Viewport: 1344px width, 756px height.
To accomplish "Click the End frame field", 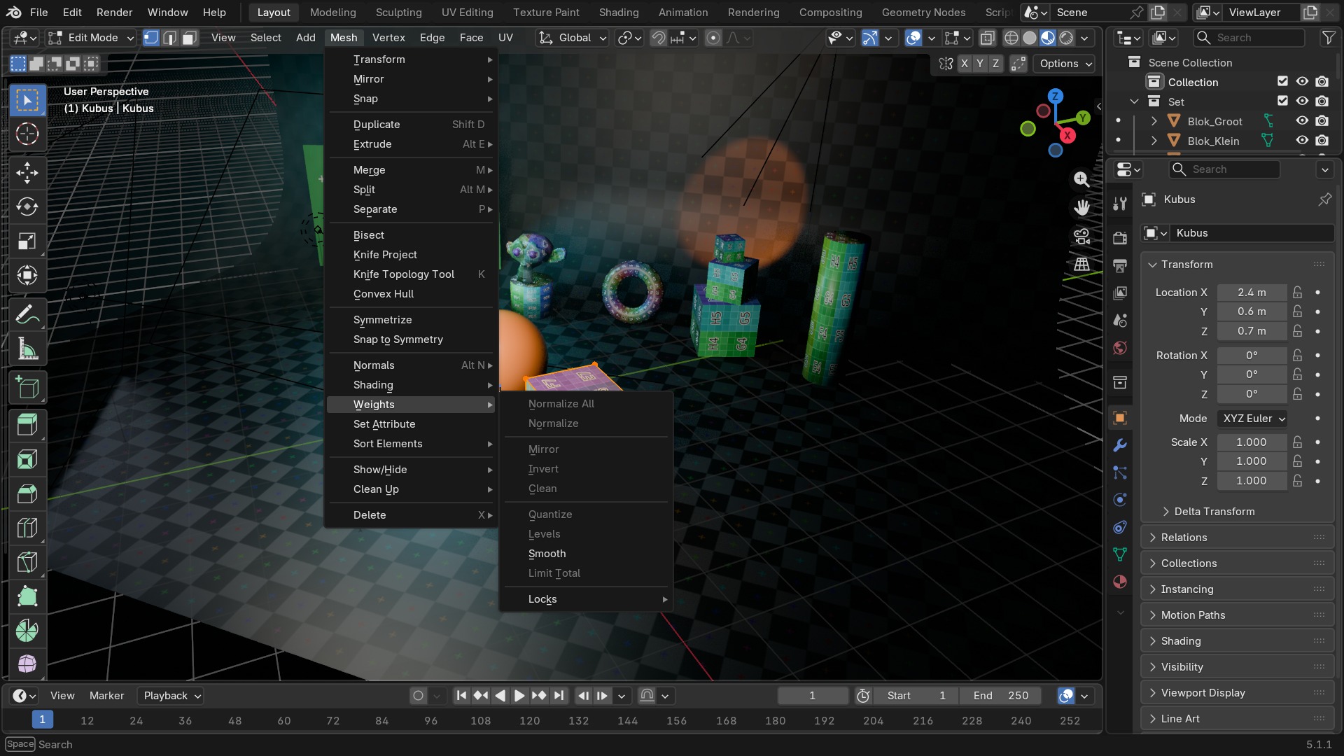I will pyautogui.click(x=1001, y=696).
